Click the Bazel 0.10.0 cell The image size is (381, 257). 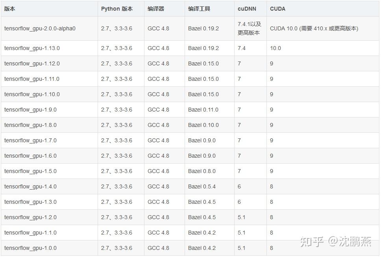tap(203, 125)
